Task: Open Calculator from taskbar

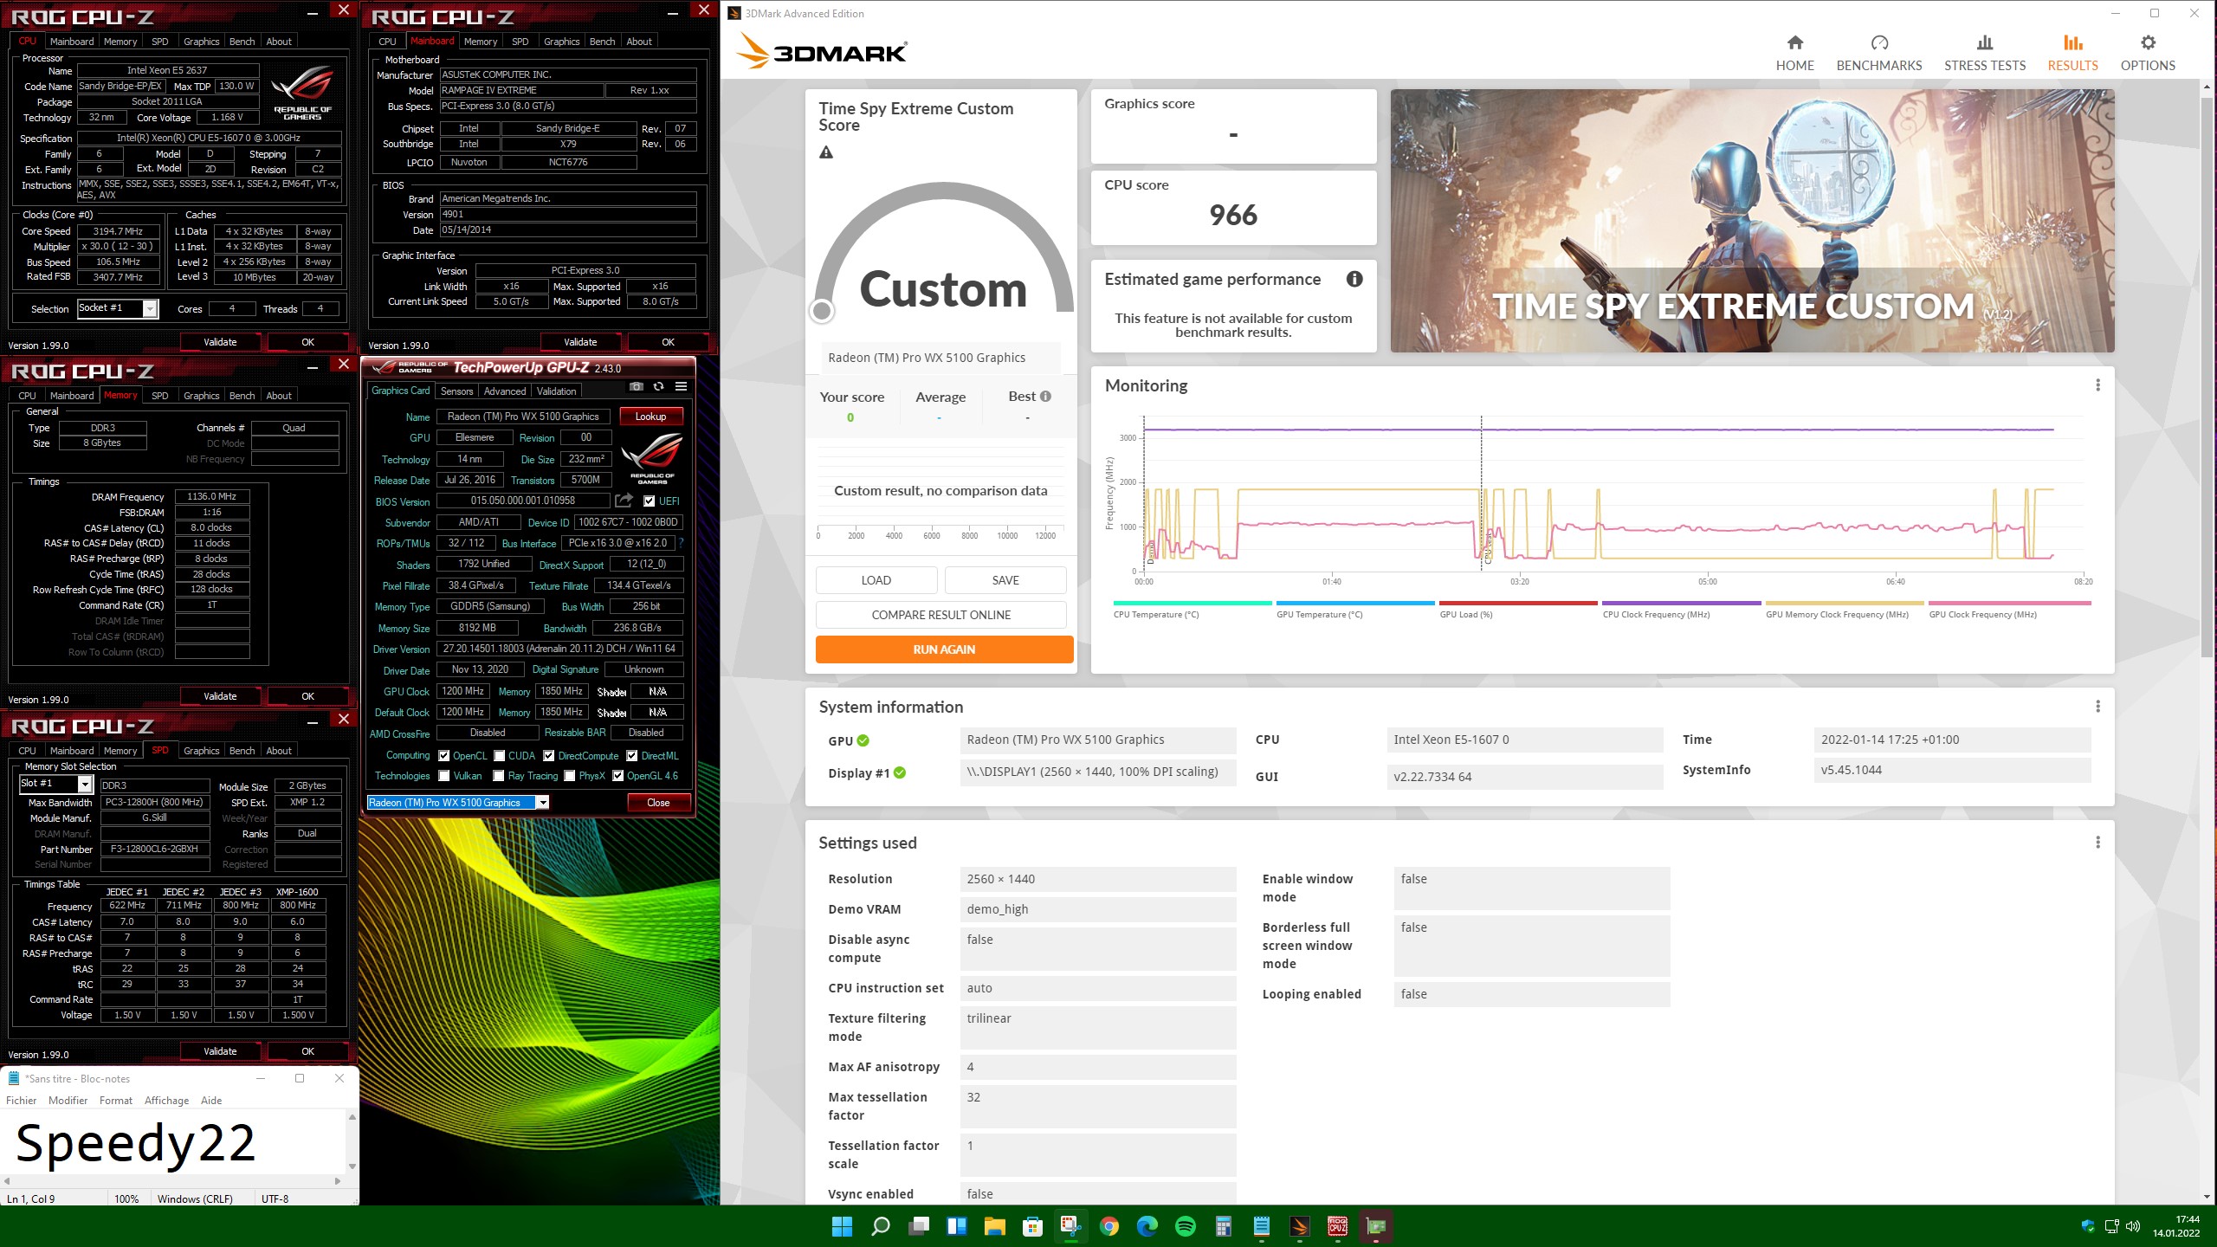Action: tap(1224, 1226)
